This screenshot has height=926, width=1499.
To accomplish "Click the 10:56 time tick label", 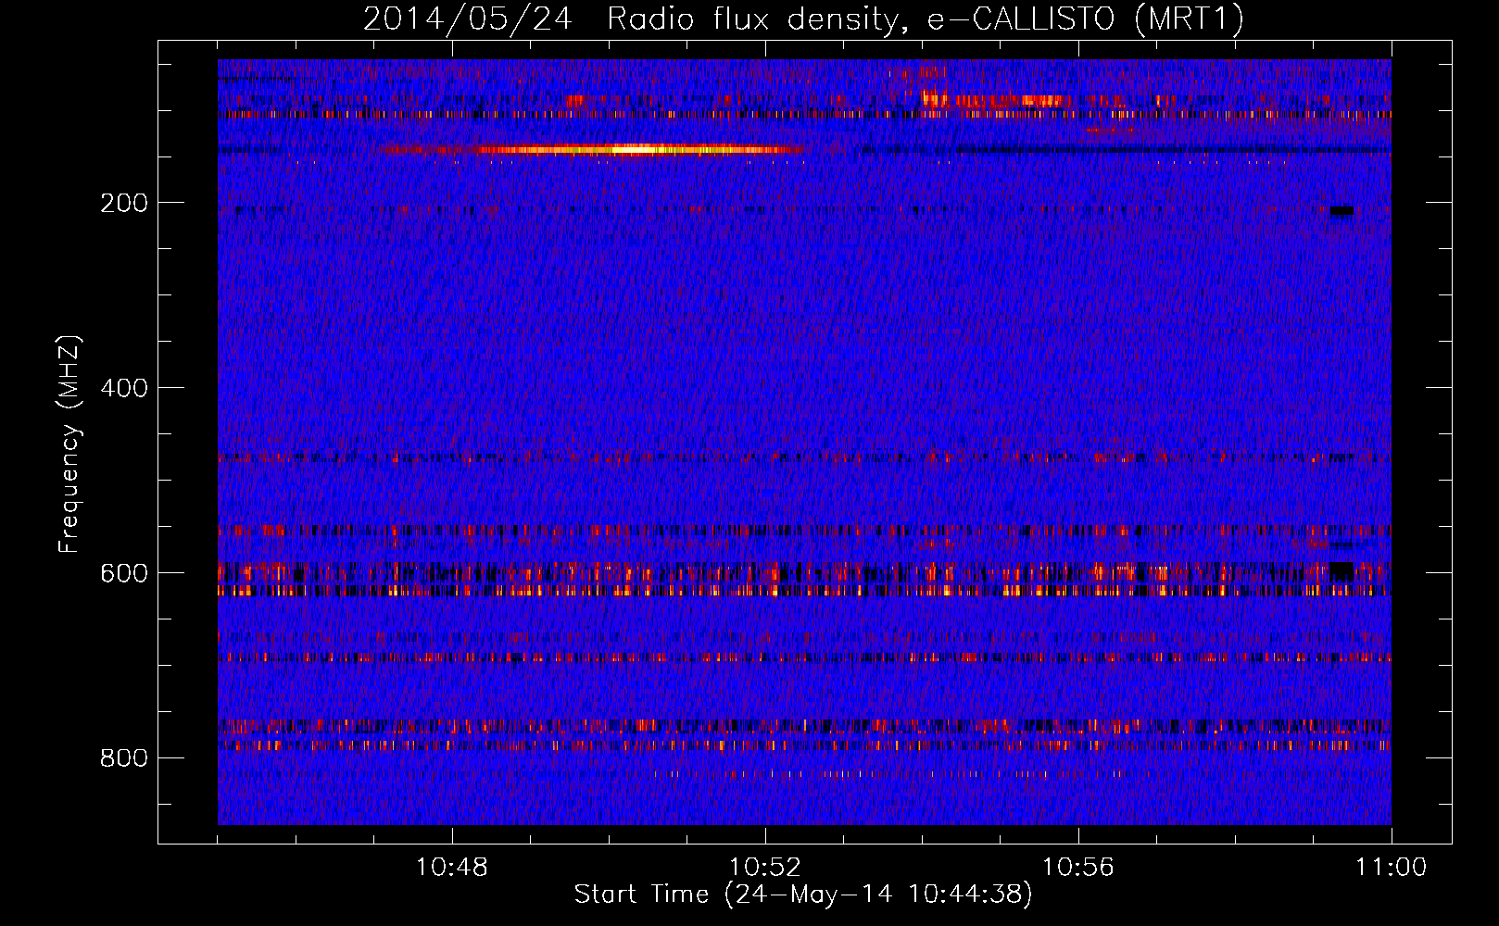I will tap(1078, 868).
